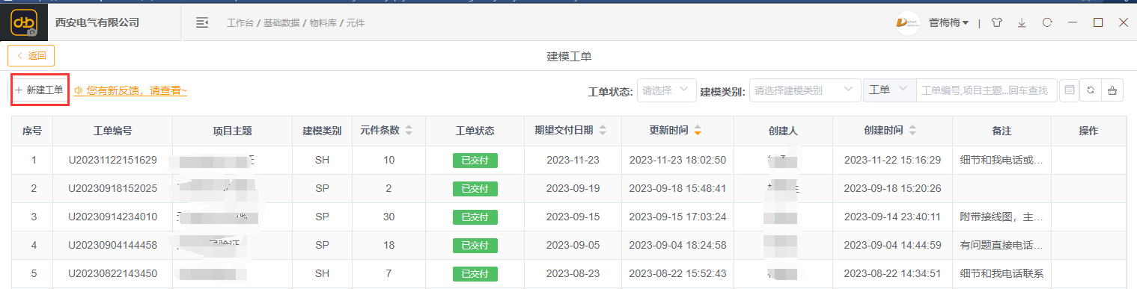This screenshot has height=289, width=1137.
Task: Sort by 期里交付日期 column arrows
Action: pyautogui.click(x=603, y=131)
